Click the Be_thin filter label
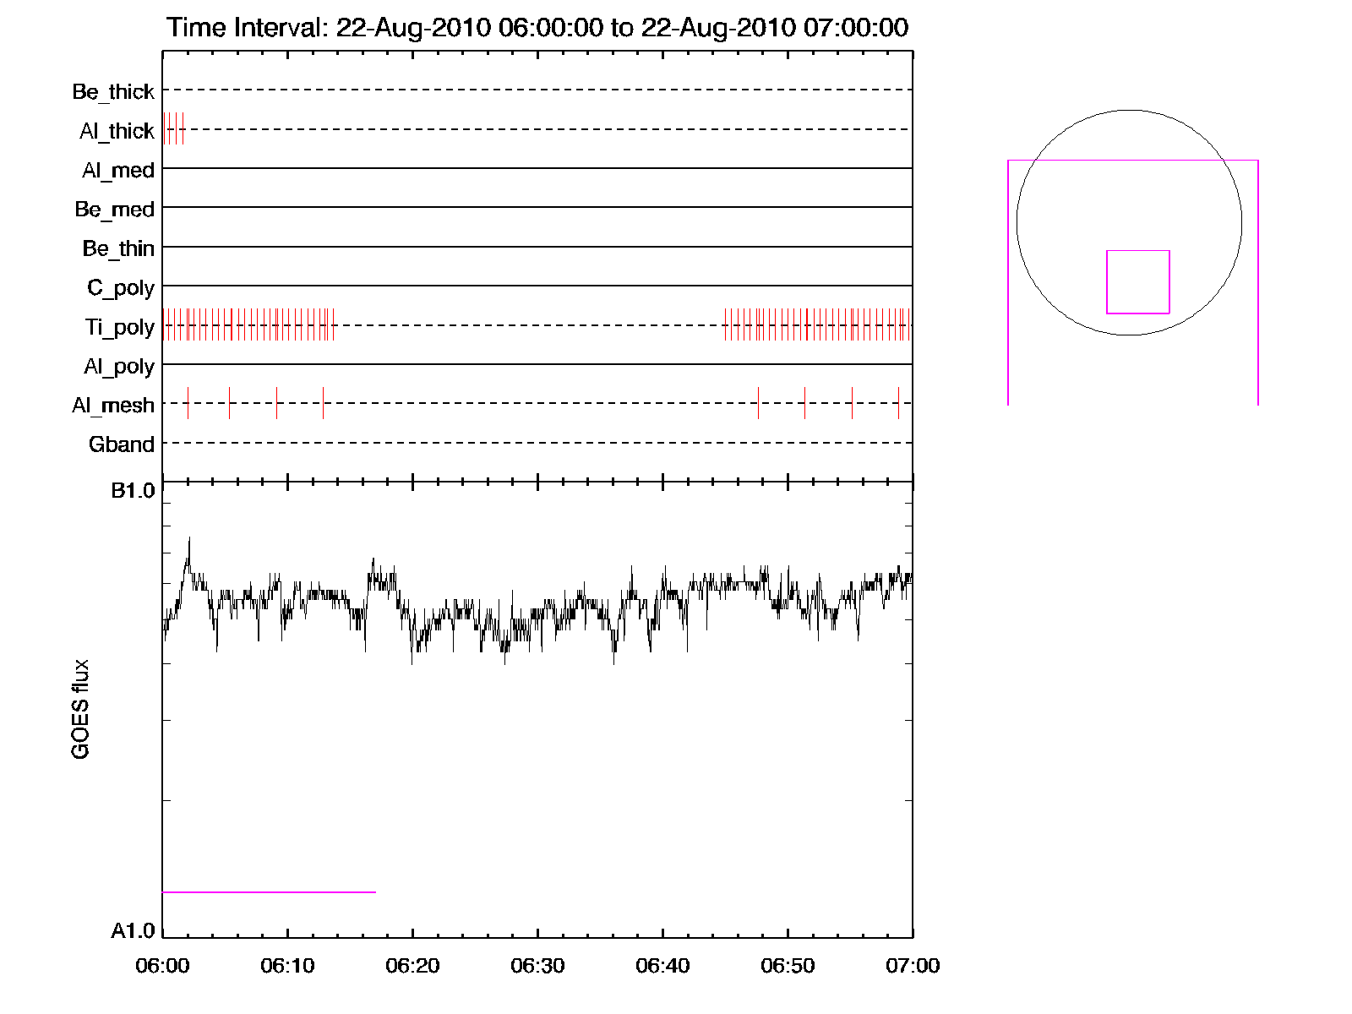This screenshot has width=1352, height=1014. point(118,248)
